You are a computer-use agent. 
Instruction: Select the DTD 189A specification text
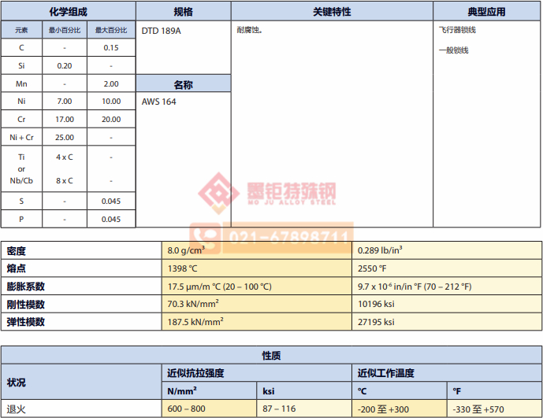point(161,31)
